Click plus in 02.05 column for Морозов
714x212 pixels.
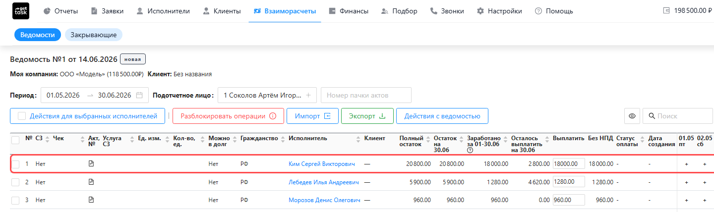tap(705, 201)
